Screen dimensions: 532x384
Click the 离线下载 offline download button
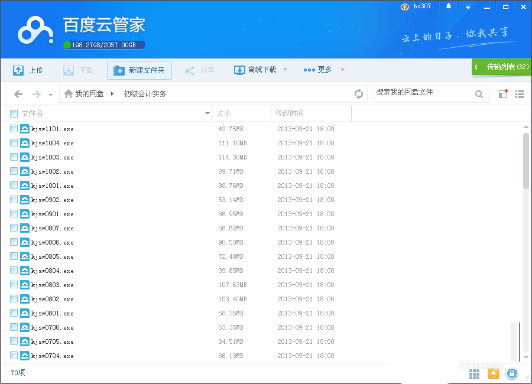click(255, 70)
